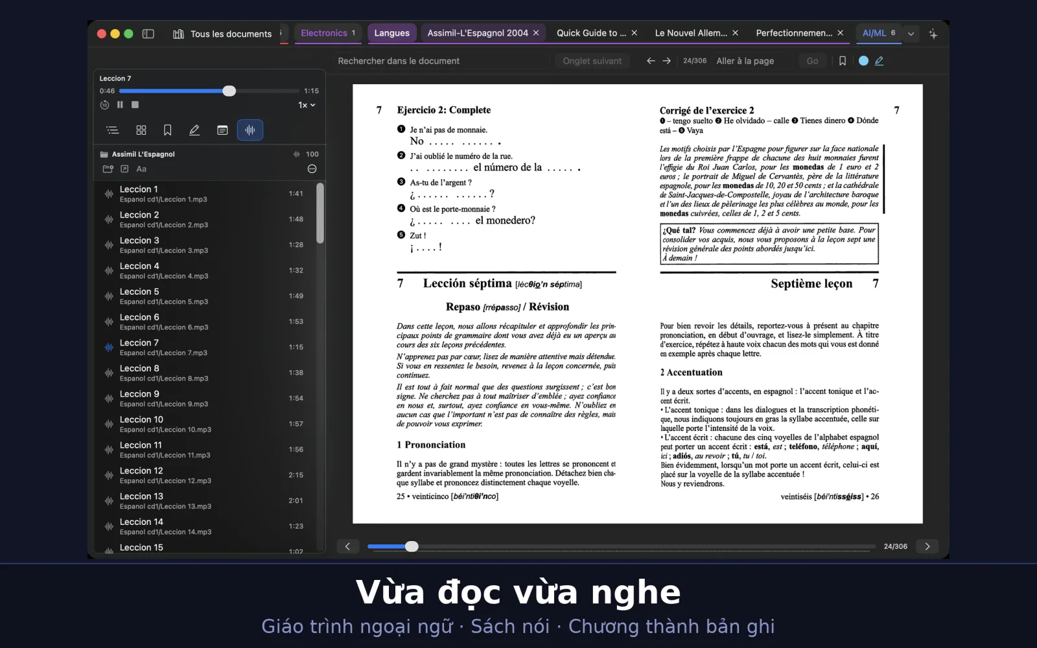Open the table of contents list view

113,130
